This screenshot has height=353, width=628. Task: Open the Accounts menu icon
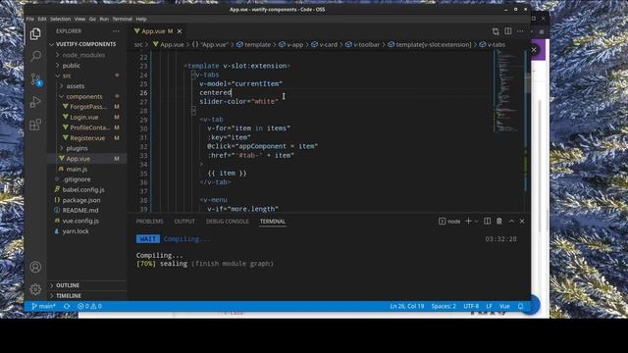pos(35,267)
